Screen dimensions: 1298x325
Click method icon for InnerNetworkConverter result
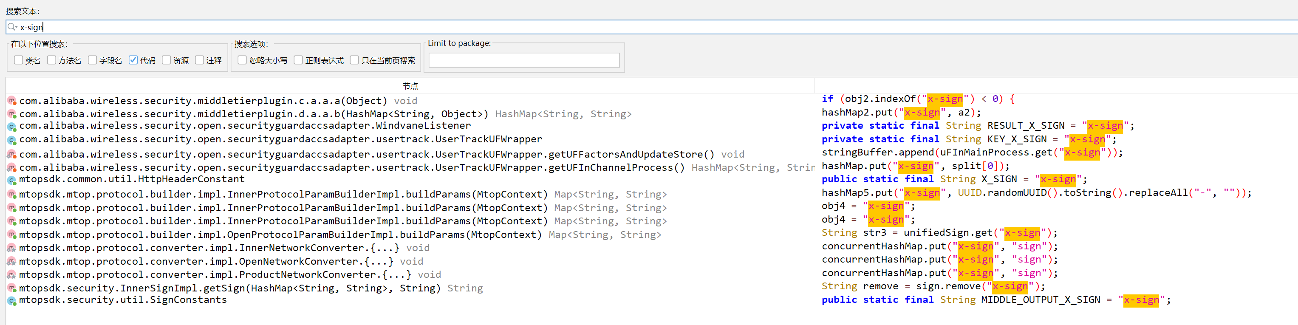[x=11, y=248]
